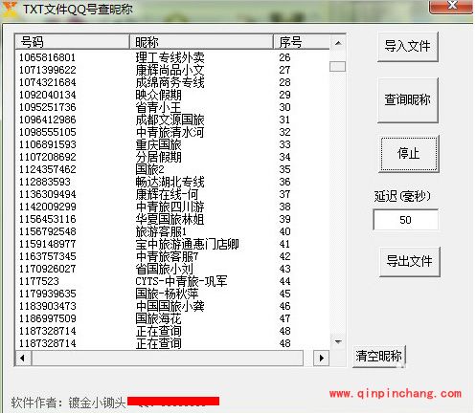Click nickname 康辉尚品小文

[170, 70]
